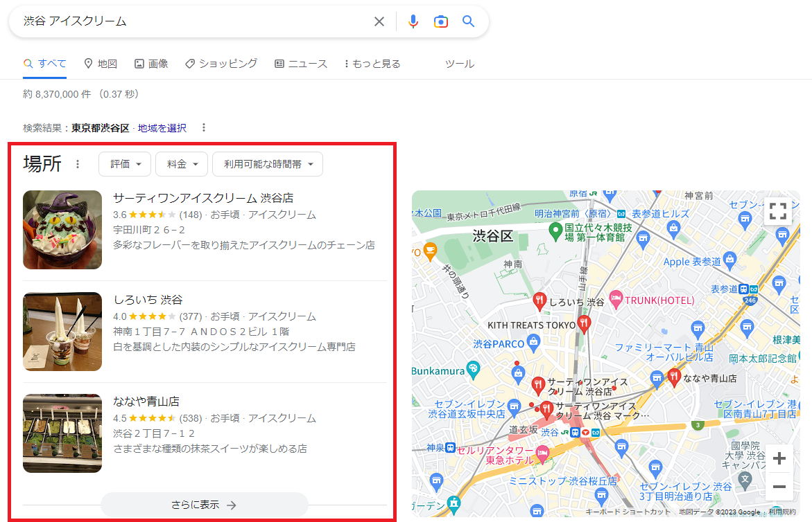Expand the map to fullscreen

point(778,211)
